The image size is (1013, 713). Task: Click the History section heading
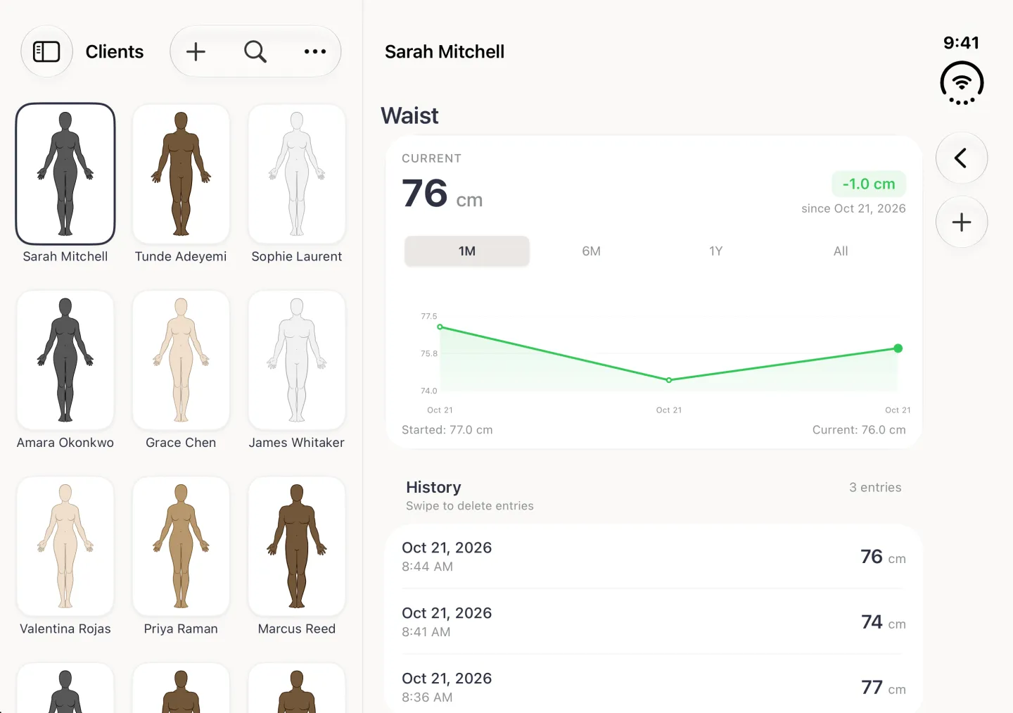[x=433, y=487]
